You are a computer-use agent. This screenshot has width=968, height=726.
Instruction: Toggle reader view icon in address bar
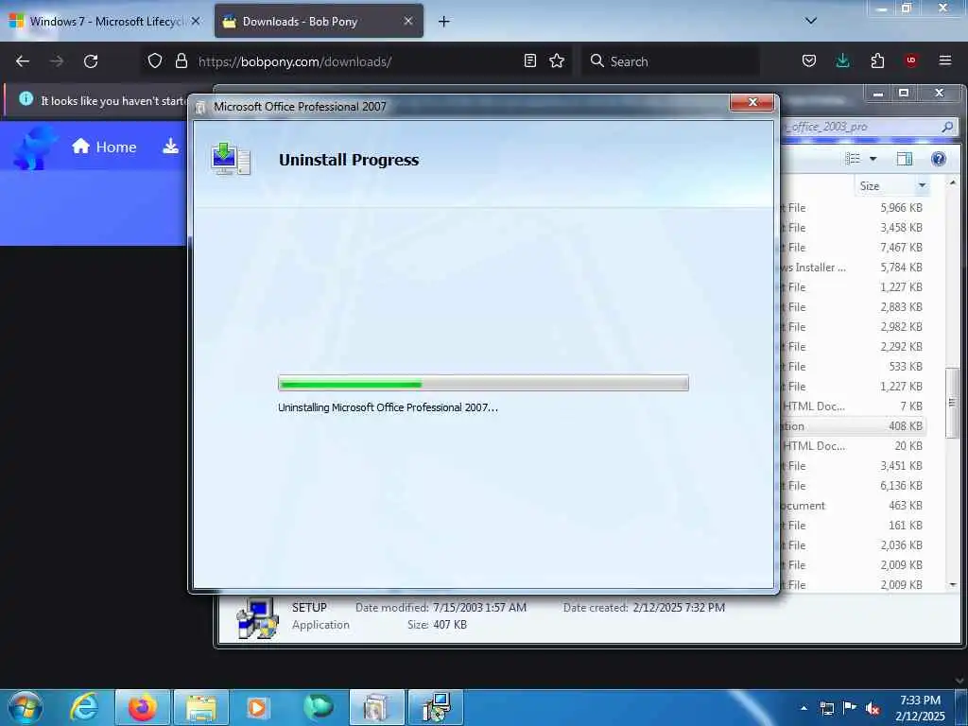pyautogui.click(x=529, y=60)
